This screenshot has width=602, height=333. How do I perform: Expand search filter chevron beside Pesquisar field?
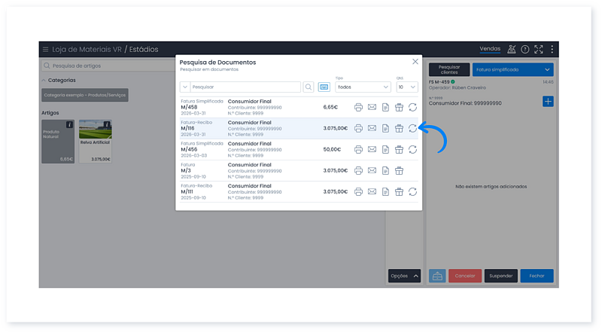[x=185, y=87]
